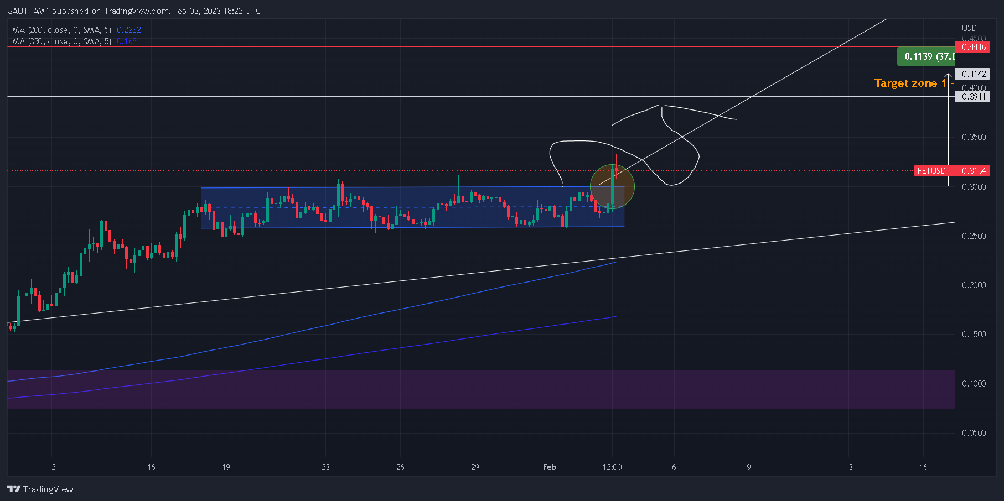Click the date label 9 on time axis
The image size is (1004, 501).
749,467
